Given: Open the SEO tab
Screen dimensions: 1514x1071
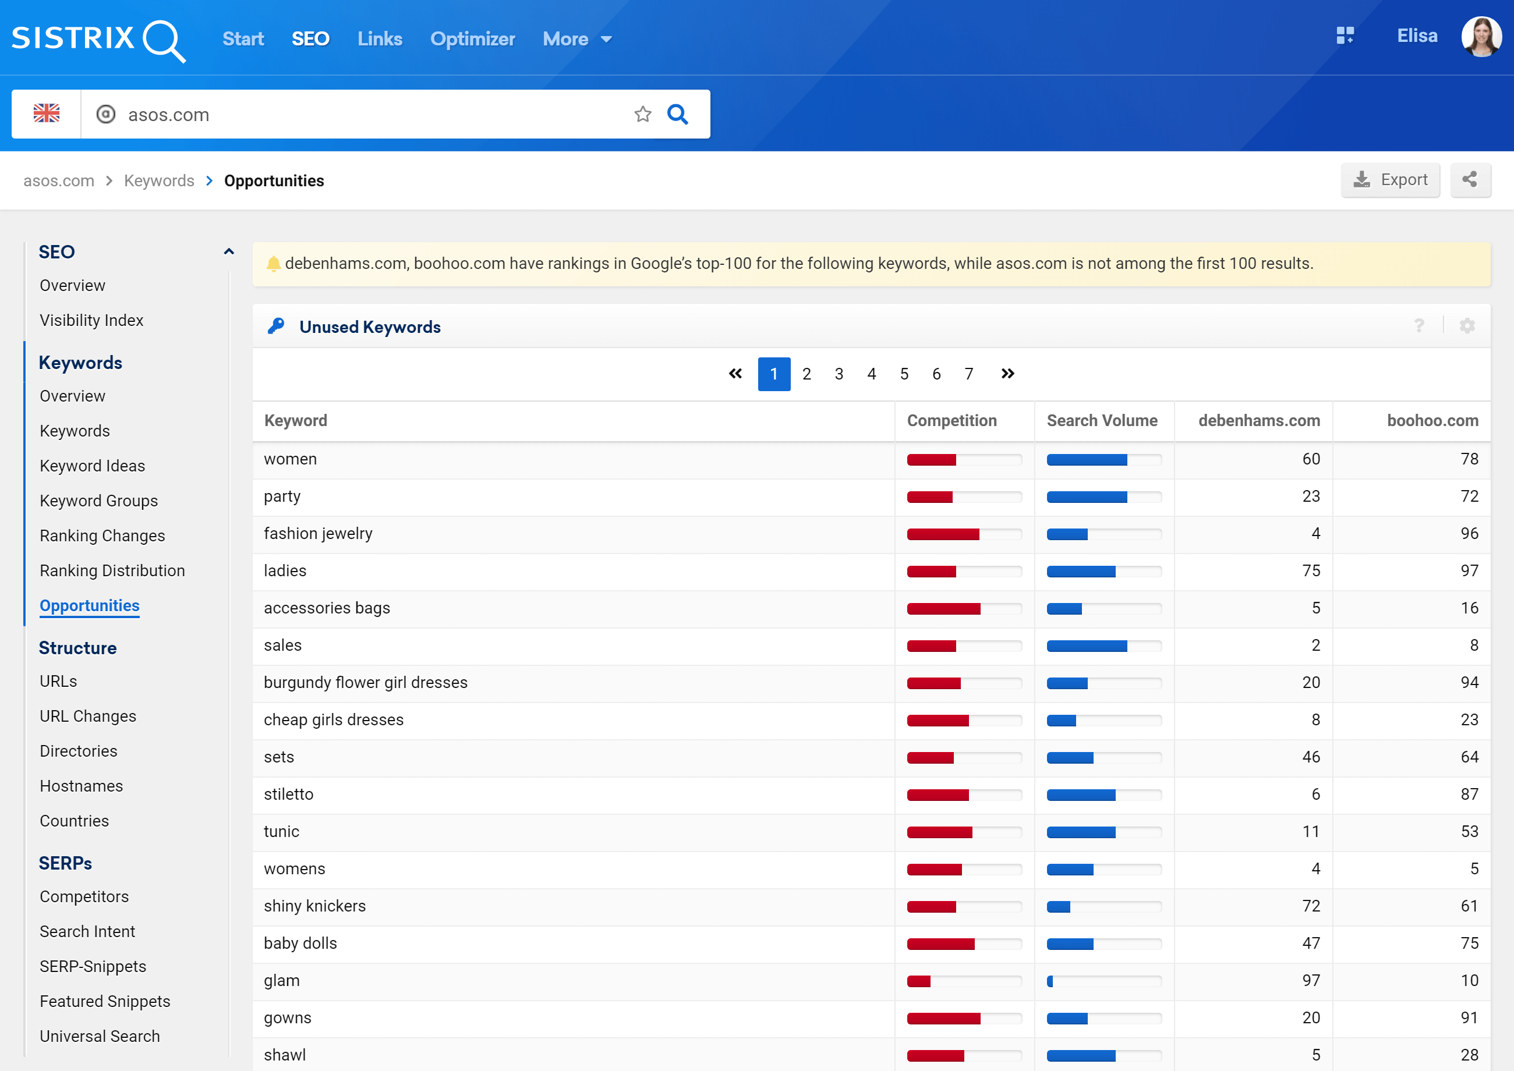Looking at the screenshot, I should [x=311, y=39].
